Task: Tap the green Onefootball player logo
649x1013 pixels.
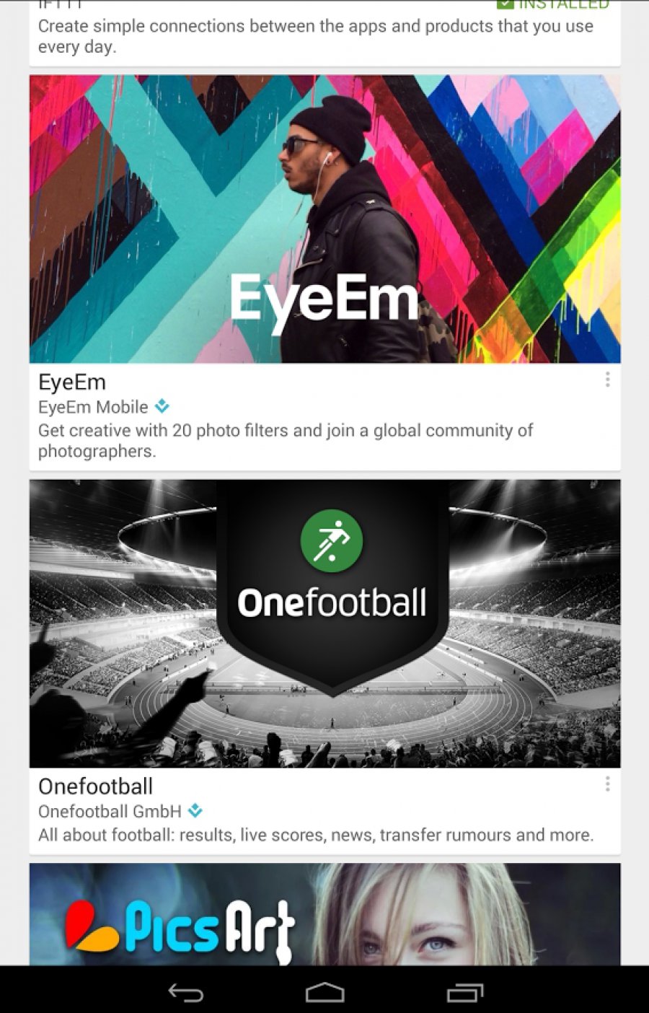Action: (x=332, y=541)
